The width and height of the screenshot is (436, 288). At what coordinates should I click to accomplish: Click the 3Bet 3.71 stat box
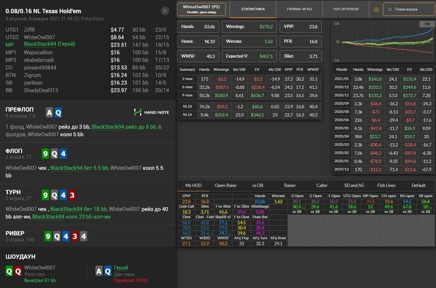click(301, 56)
